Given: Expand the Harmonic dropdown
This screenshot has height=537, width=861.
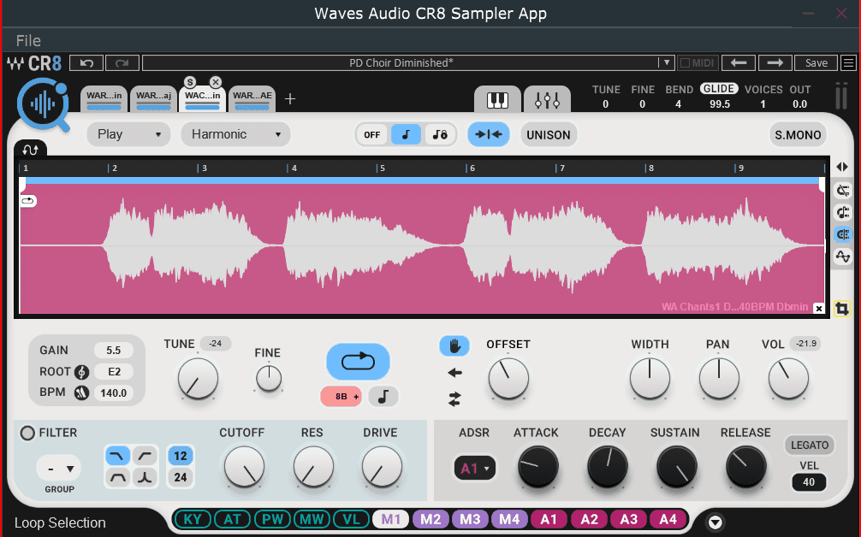Looking at the screenshot, I should pyautogui.click(x=235, y=134).
